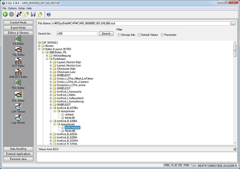
Task: Click the gray forward toolbar icon
Action: (x=11, y=14)
